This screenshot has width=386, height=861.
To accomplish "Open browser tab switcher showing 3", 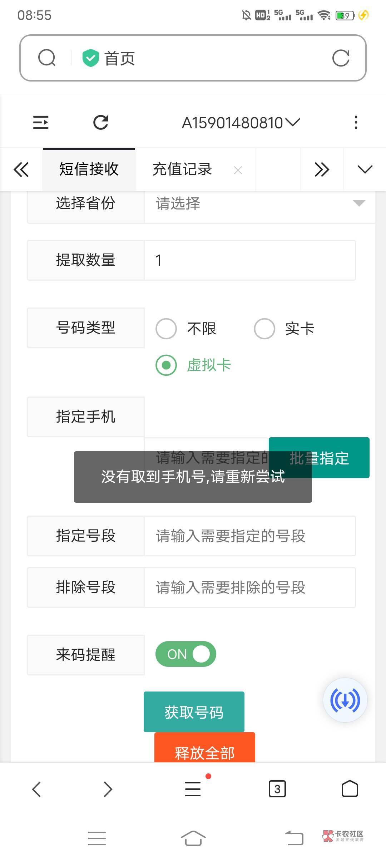I will click(x=277, y=788).
